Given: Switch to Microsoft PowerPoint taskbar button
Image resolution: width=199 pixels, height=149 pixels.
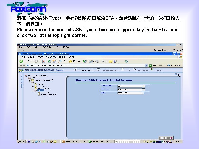Looking at the screenshot, I should [x=74, y=142].
